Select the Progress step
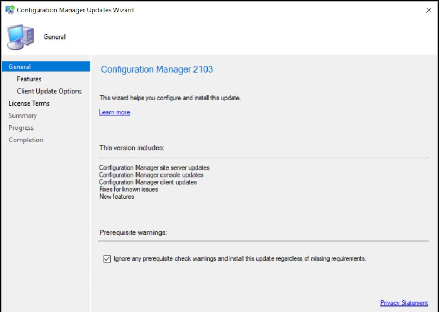Image resolution: width=439 pixels, height=312 pixels. 21,128
